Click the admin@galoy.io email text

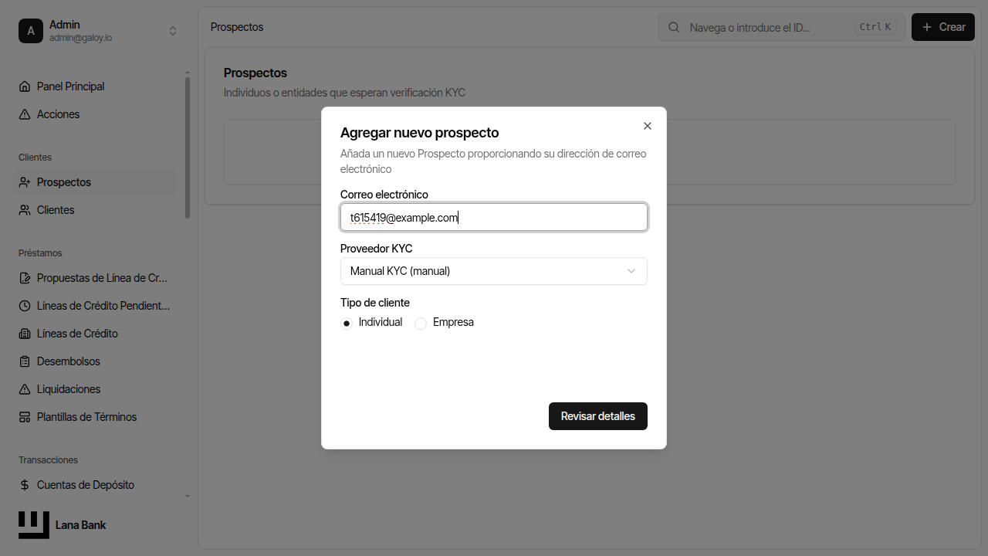[81, 38]
